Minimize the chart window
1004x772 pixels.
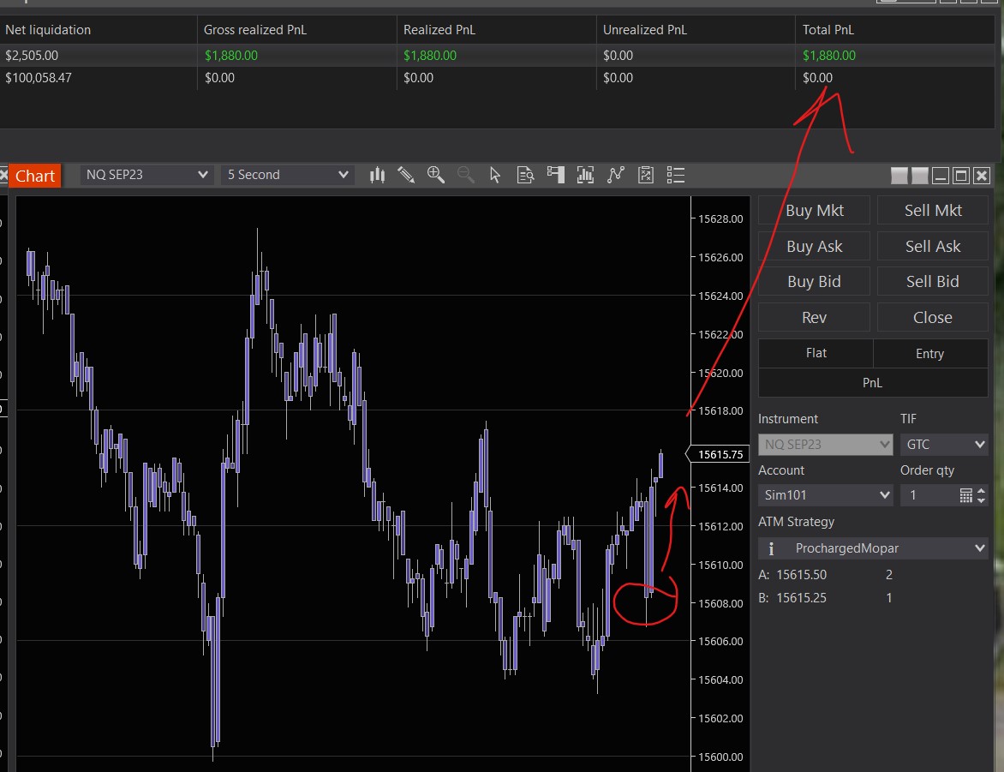click(941, 176)
